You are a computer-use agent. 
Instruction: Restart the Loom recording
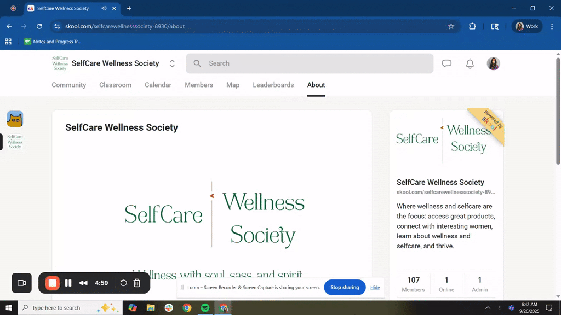(123, 283)
